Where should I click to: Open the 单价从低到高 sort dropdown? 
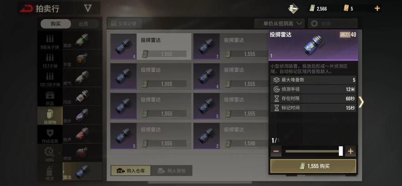click(279, 24)
